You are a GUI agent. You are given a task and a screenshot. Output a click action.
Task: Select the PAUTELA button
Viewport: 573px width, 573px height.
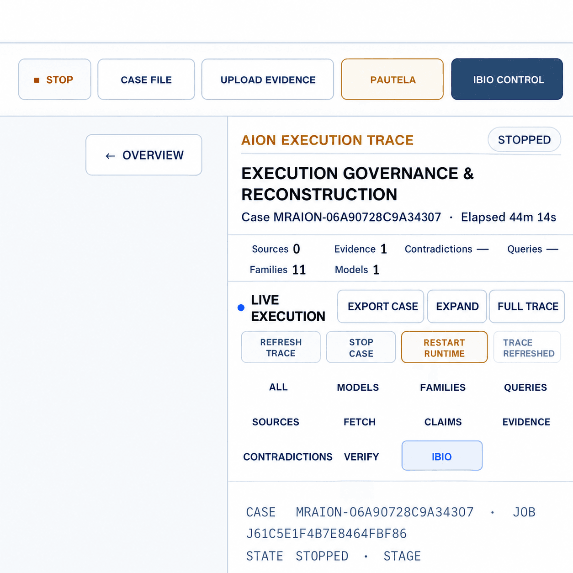pyautogui.click(x=393, y=80)
